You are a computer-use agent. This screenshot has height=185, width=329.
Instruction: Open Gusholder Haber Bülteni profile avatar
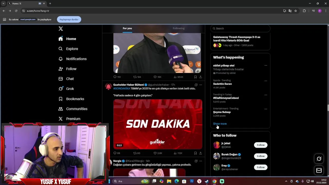point(108,87)
